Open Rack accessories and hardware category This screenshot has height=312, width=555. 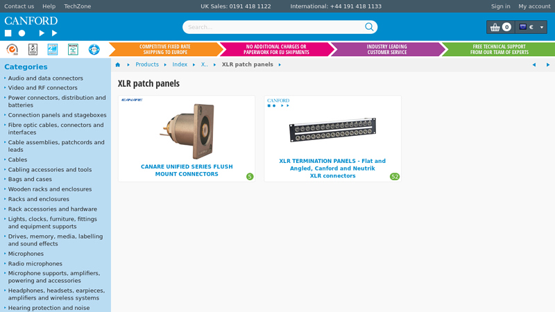[x=53, y=209]
